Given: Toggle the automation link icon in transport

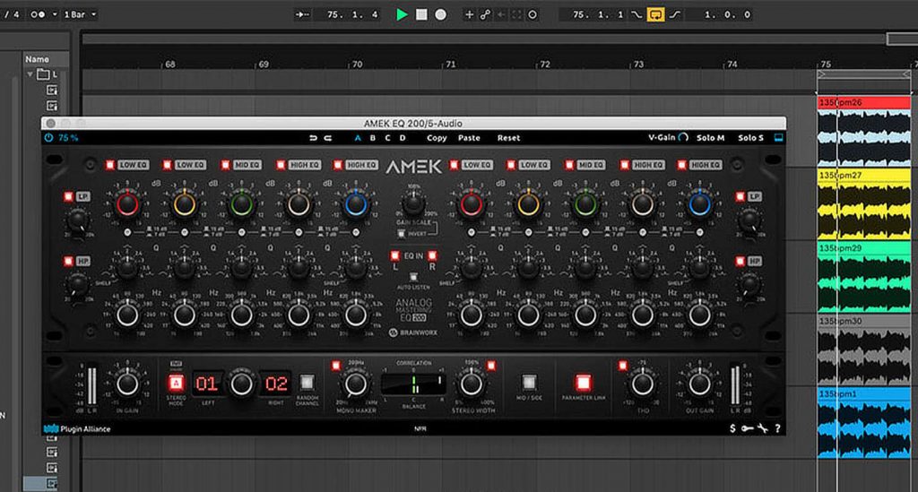Looking at the screenshot, I should coord(485,14).
